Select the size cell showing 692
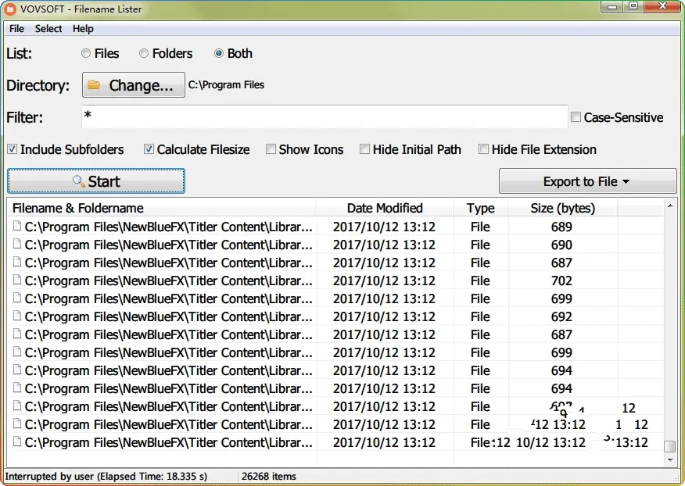 (x=561, y=316)
